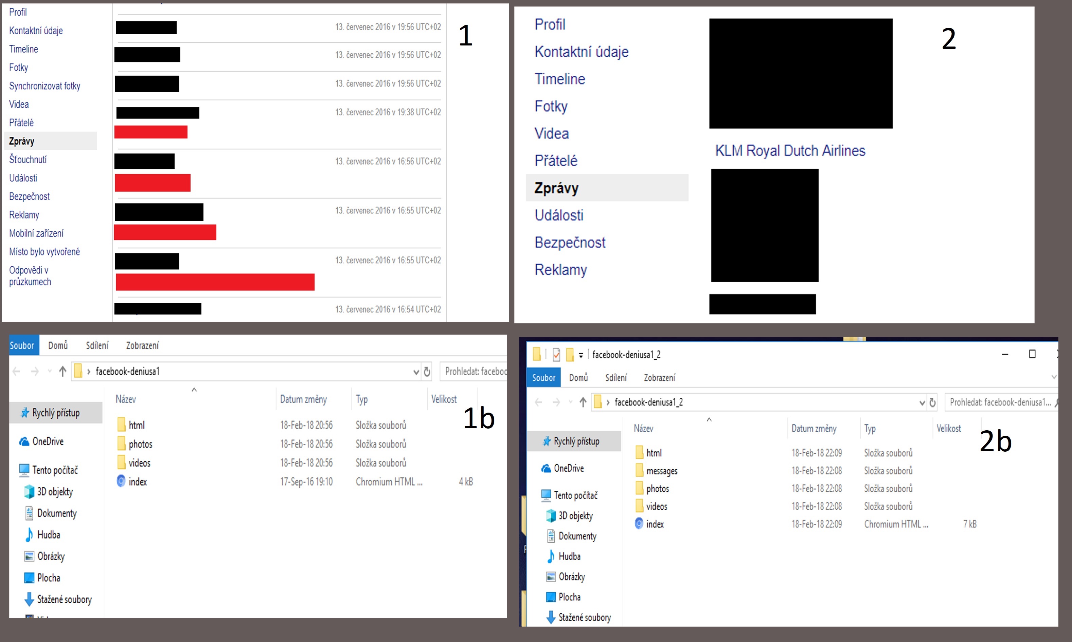The width and height of the screenshot is (1072, 642).
Task: Open Sdílení tab in facebook-deniusa1_2 window
Action: (x=616, y=378)
